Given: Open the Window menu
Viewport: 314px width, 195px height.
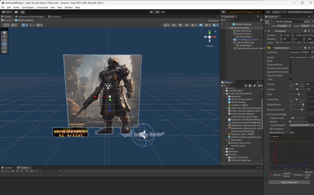Looking at the screenshot, I should pos(68,7).
